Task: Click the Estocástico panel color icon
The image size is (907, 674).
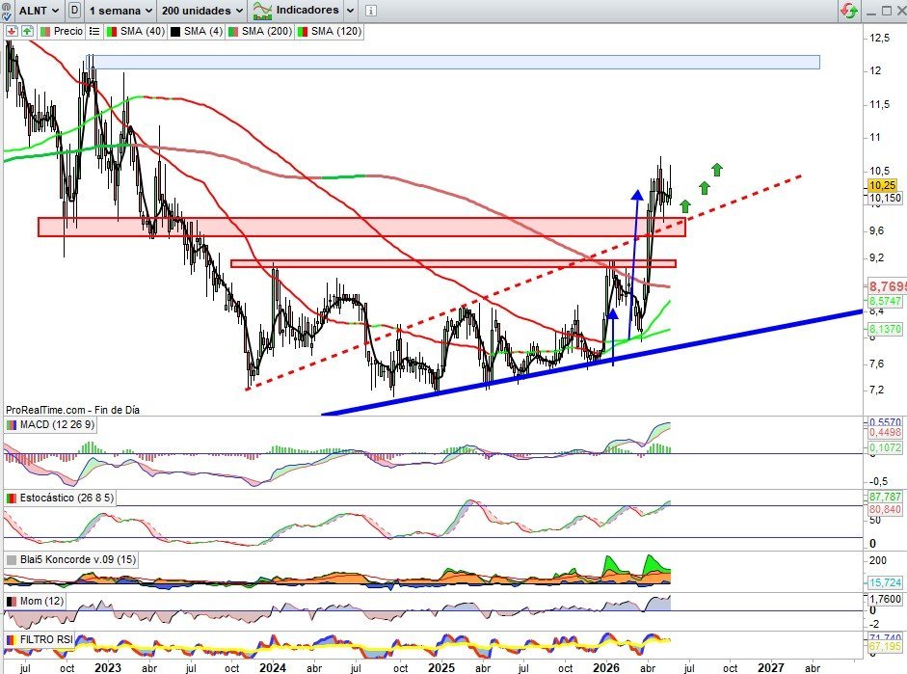Action: pos(11,498)
